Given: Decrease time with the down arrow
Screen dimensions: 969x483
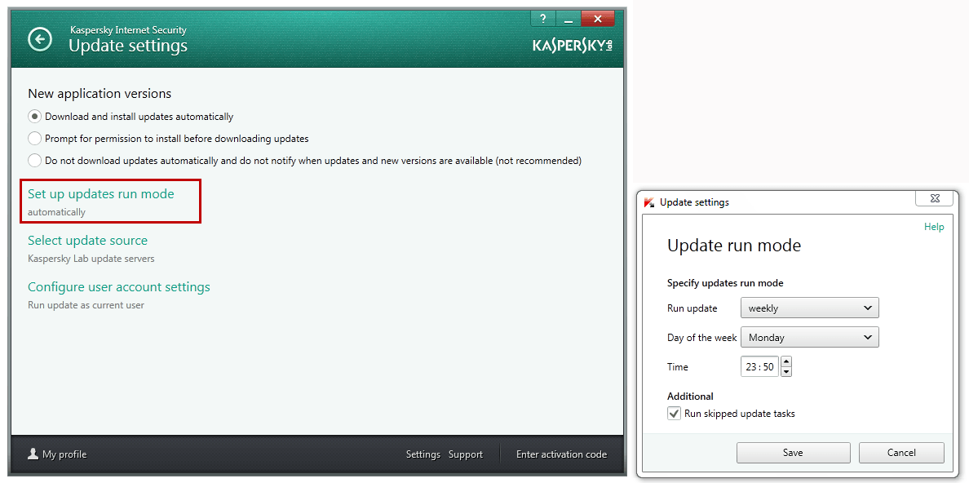Looking at the screenshot, I should coord(786,372).
